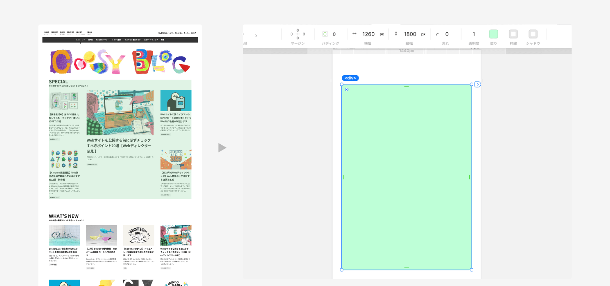Image resolution: width=610 pixels, height=286 pixels.
Task: Click the HOME link in the blog header
Action: click(47, 32)
